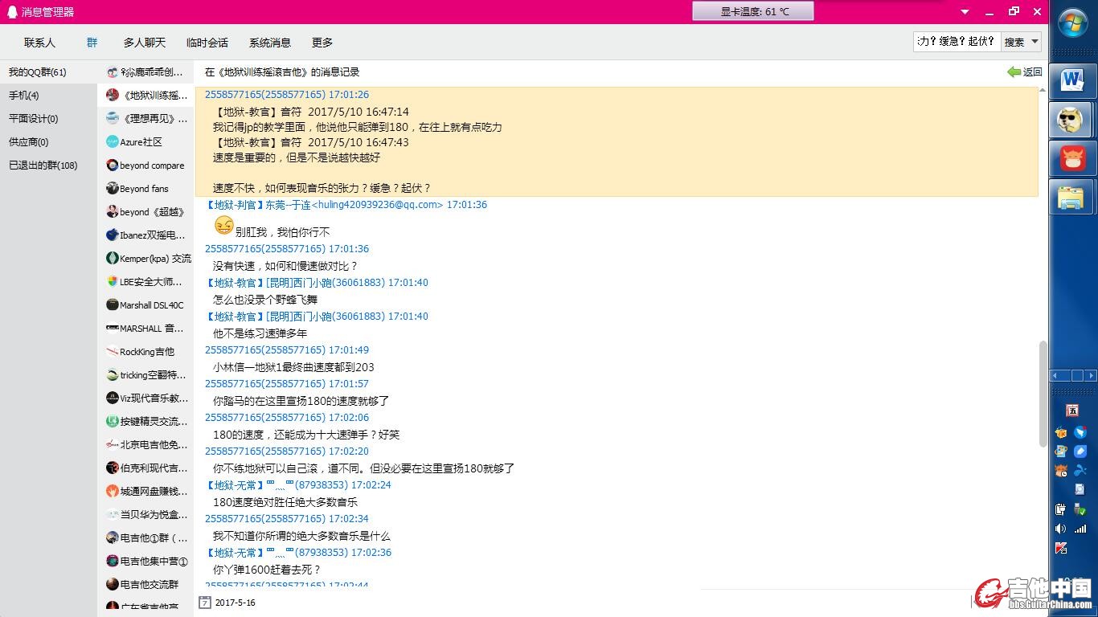1098x617 pixels.
Task: Open the Marshall DSL40C group avatar
Action: [113, 305]
